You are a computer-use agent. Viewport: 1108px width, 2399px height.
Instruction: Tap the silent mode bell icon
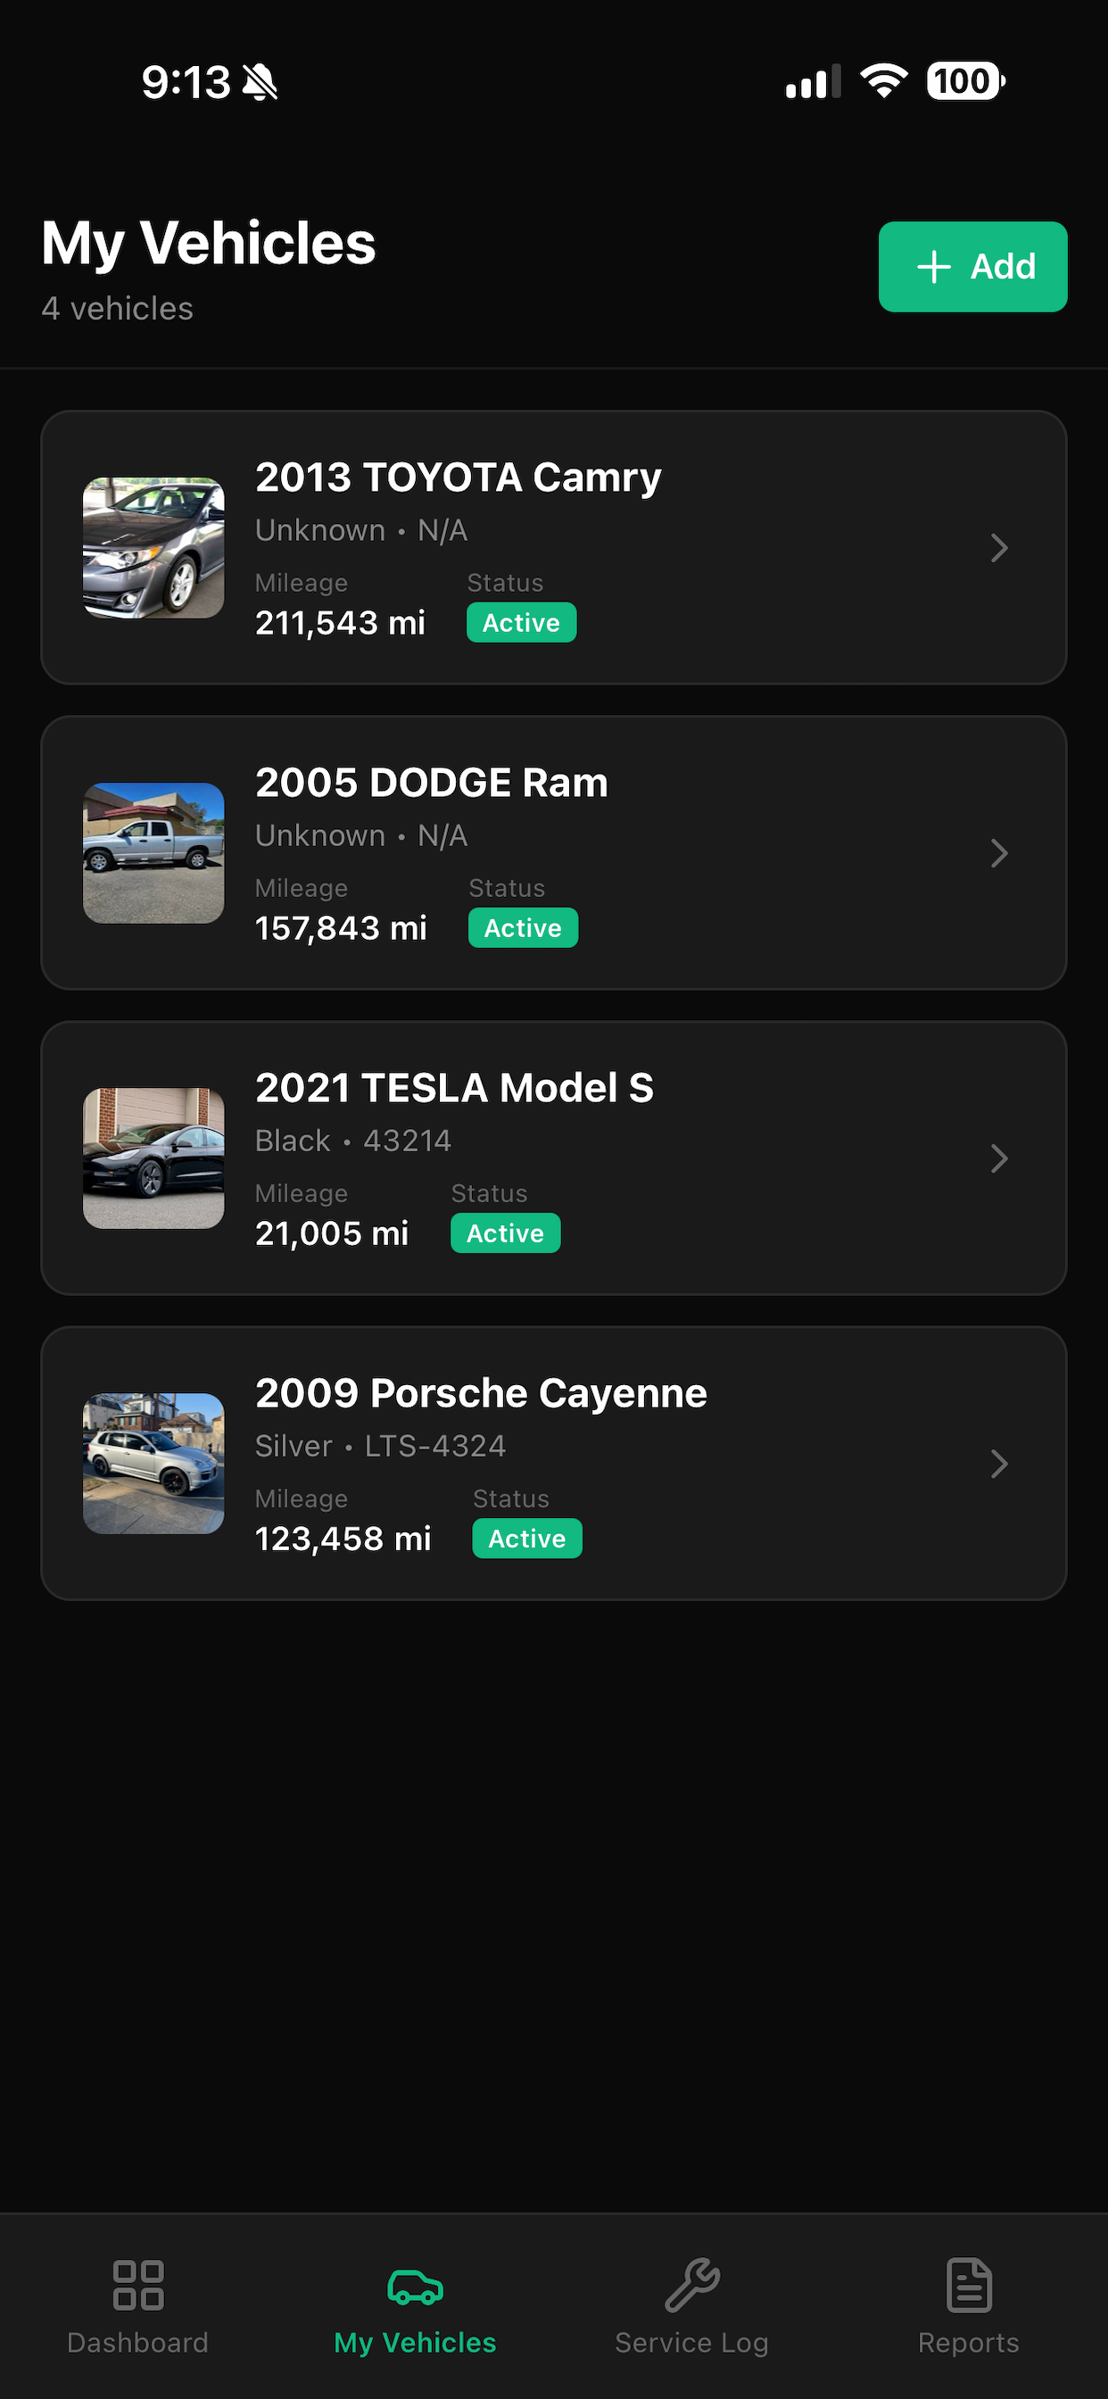[260, 82]
